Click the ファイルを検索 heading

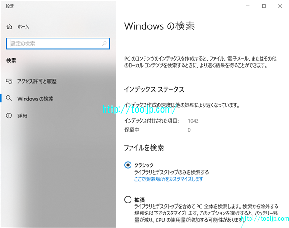tap(144, 148)
